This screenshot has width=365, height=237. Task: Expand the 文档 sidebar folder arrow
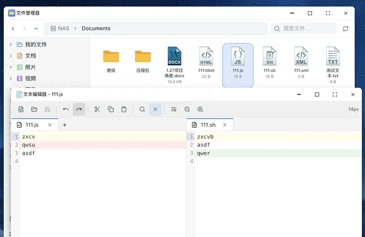click(11, 56)
